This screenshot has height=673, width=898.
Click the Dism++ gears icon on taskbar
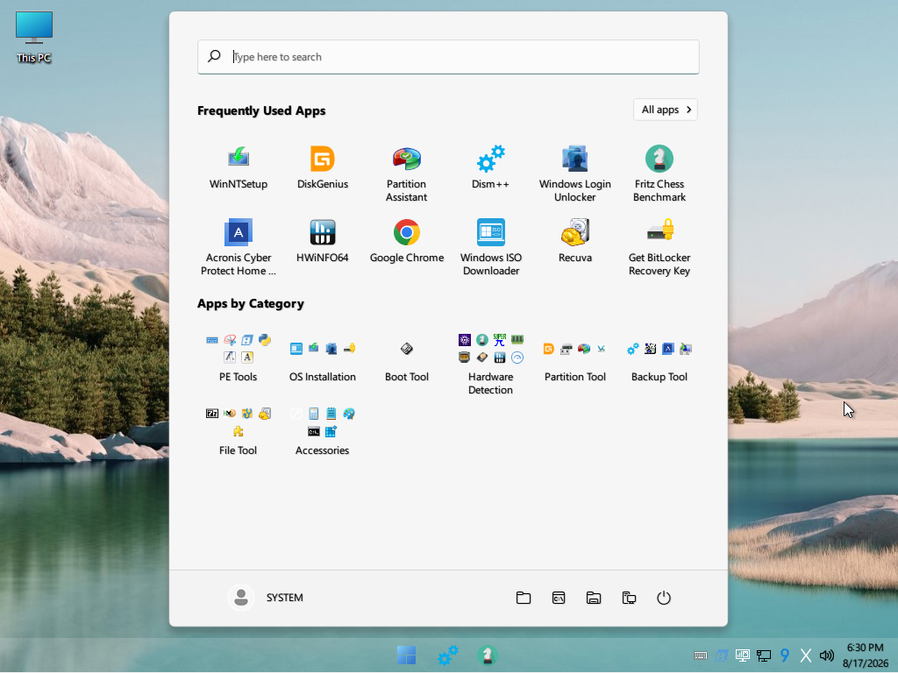click(x=447, y=655)
